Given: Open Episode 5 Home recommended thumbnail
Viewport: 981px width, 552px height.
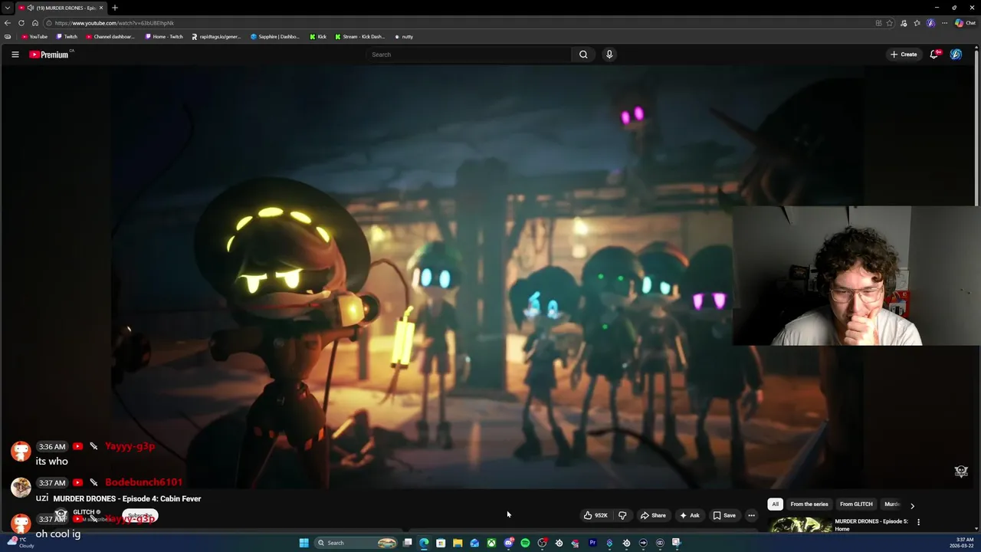Looking at the screenshot, I should [x=801, y=526].
